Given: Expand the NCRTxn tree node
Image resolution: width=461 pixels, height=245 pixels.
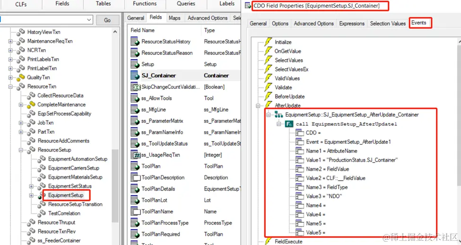Looking at the screenshot, I should pos(10,50).
